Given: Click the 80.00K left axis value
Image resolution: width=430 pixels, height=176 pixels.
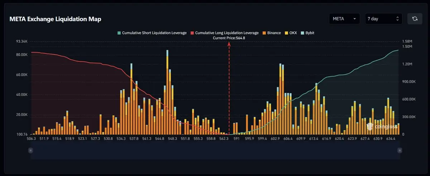Looking at the screenshot, I should coord(21,55).
